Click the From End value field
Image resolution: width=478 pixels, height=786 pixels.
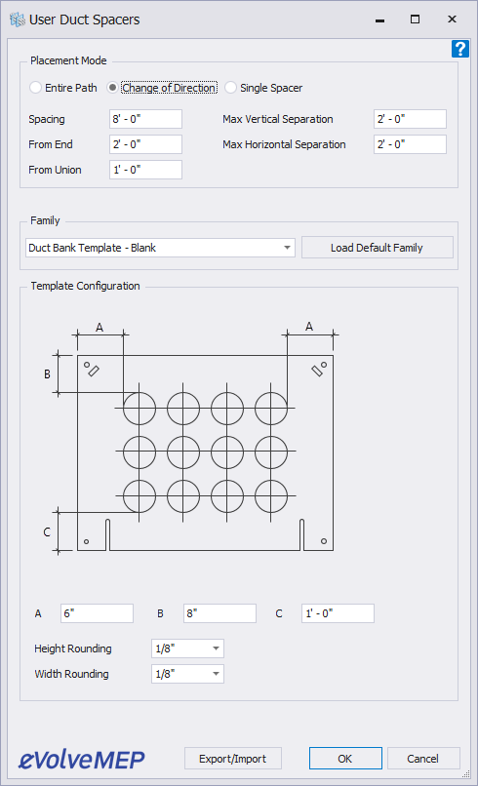(x=146, y=144)
